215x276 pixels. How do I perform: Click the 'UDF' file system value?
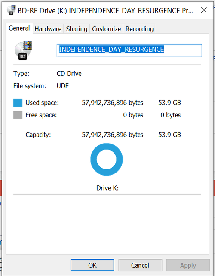63,86
